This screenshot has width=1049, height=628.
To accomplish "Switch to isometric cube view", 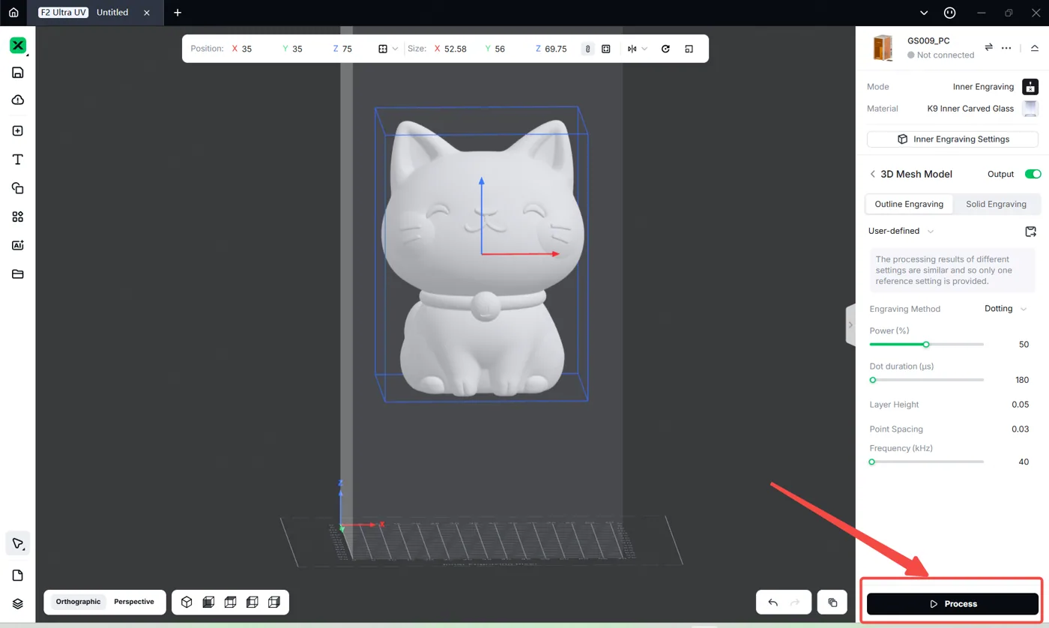I will tap(187, 602).
